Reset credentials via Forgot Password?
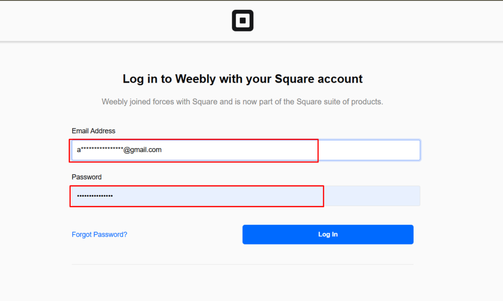Image resolution: width=503 pixels, height=301 pixels. click(x=99, y=235)
